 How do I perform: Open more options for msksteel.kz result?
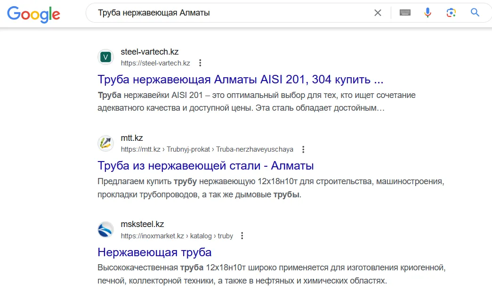[242, 235]
